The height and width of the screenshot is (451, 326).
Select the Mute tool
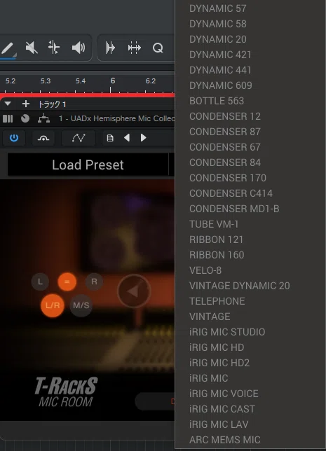[32, 48]
